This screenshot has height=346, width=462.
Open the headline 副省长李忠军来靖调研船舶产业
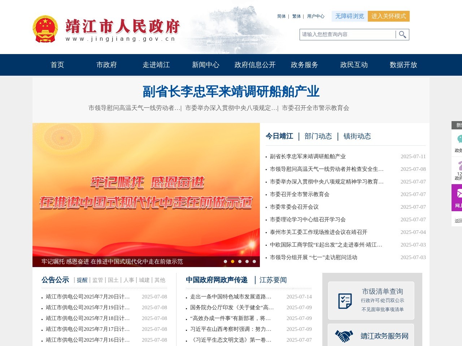(231, 92)
